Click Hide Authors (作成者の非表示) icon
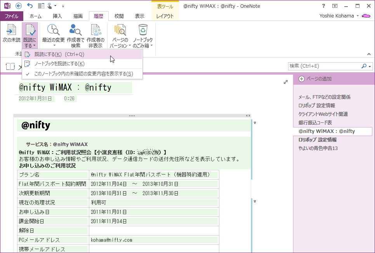The height and width of the screenshot is (253, 375). [95, 36]
